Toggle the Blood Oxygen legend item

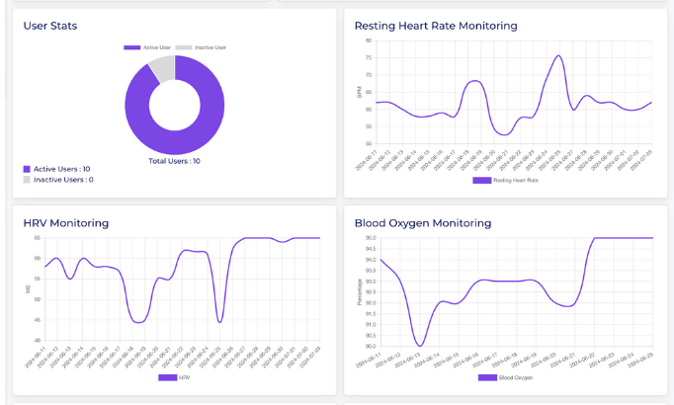point(488,377)
